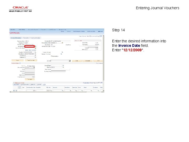Viewport: 189px width, 142px height.
Task: Collapse the Distribution Lines section
Action: tap(14, 83)
